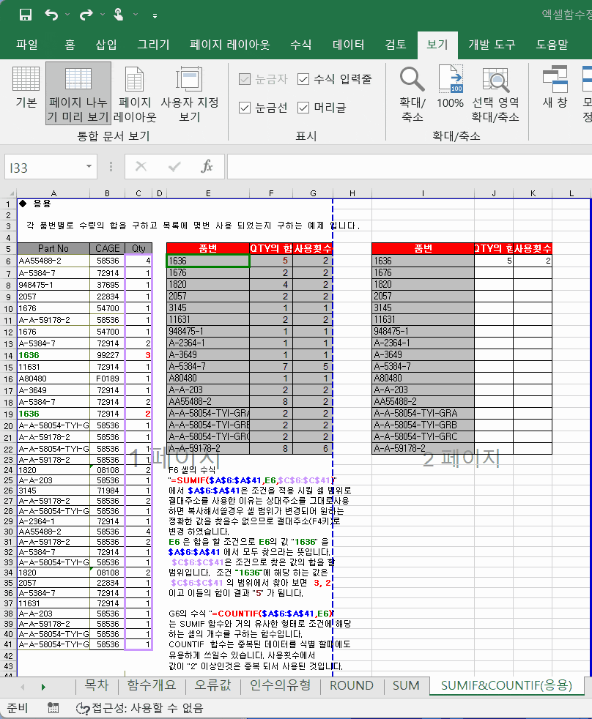Click 선택 영역 확대/축소 icon
This screenshot has height=719, width=592.
[x=495, y=94]
